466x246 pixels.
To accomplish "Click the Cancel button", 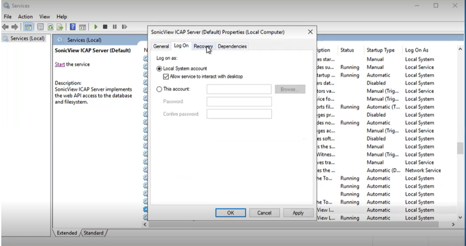I will coord(264,213).
